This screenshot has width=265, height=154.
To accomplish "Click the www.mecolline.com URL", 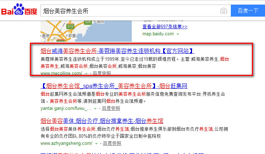I will pos(61,73).
